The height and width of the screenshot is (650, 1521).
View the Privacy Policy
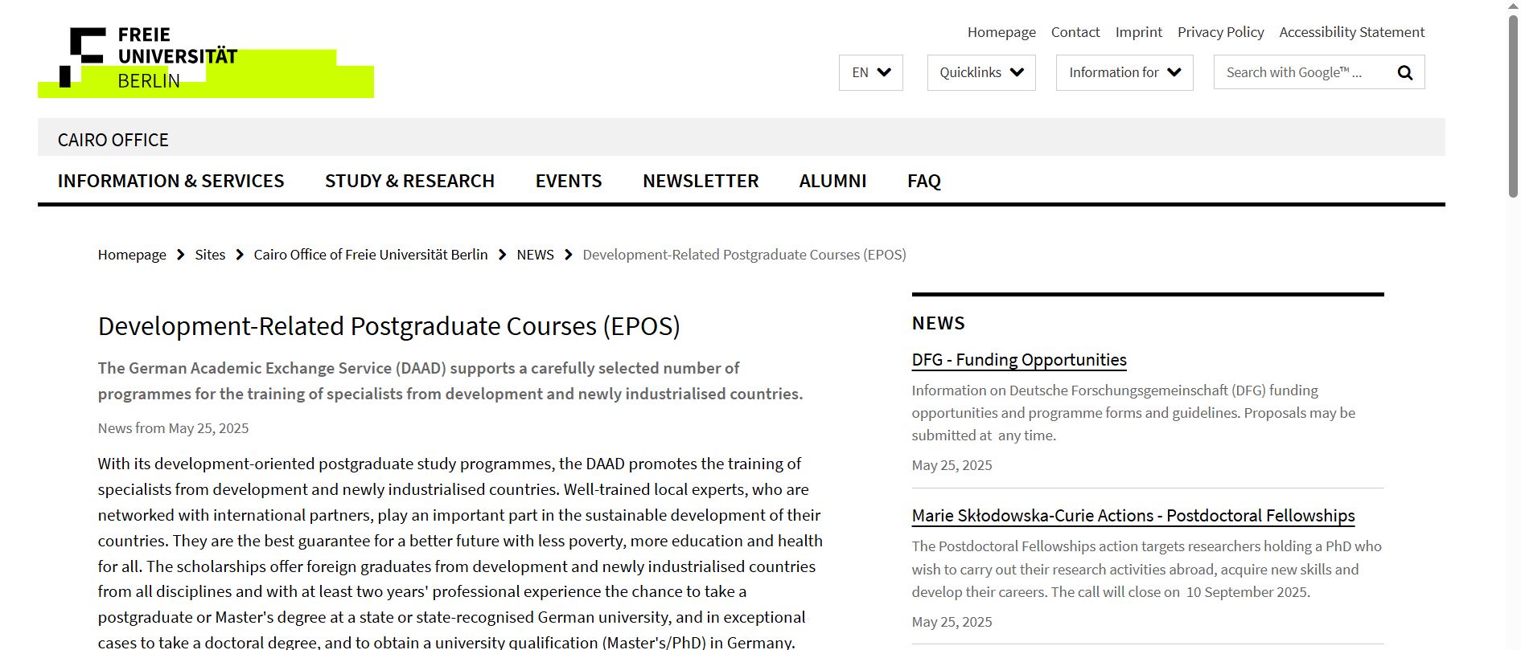(x=1220, y=32)
